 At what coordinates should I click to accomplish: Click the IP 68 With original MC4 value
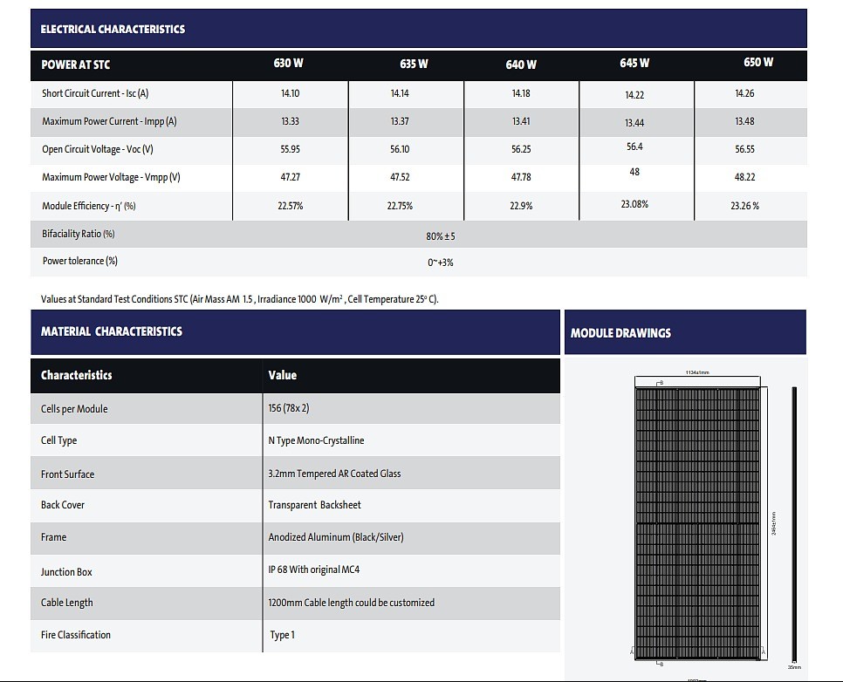(314, 569)
